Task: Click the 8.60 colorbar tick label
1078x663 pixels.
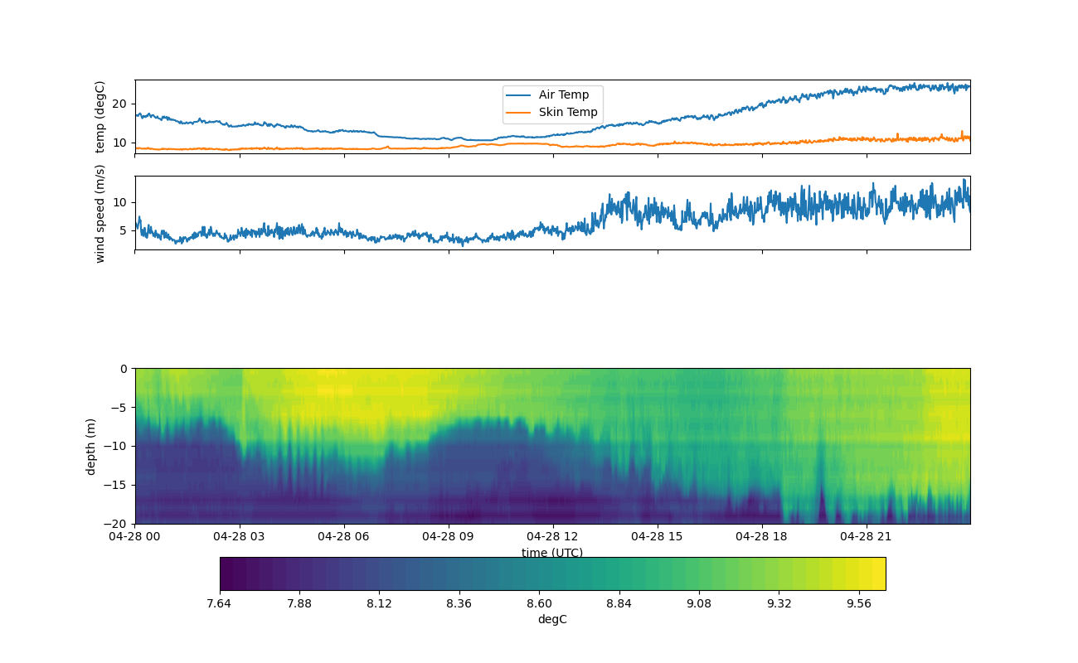Action: click(x=539, y=603)
